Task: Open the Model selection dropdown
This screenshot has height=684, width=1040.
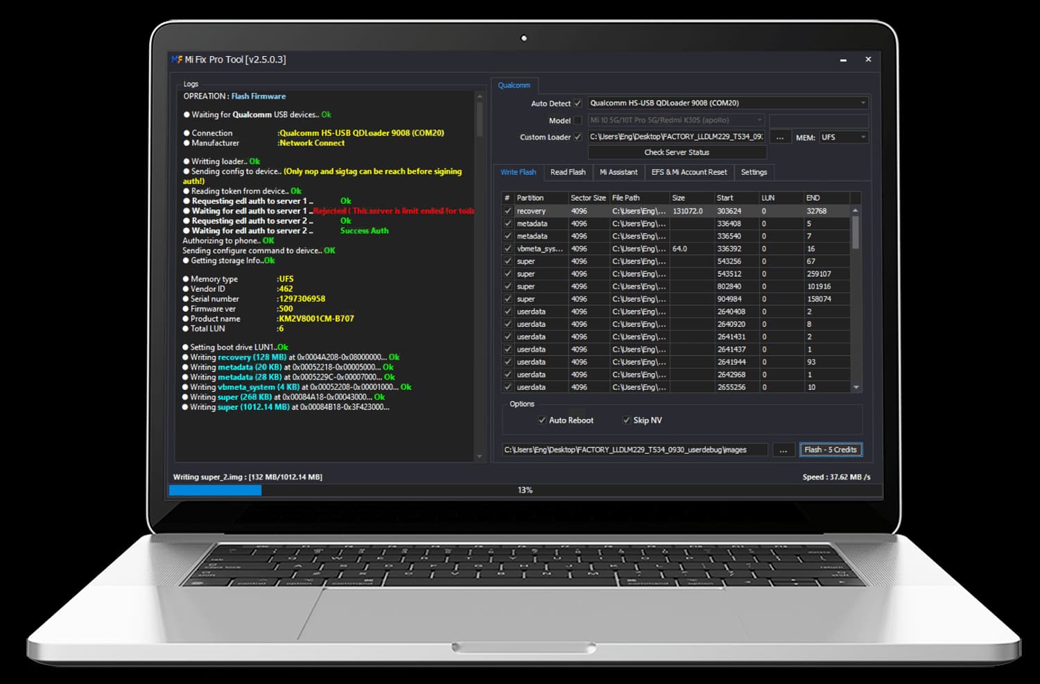Action: pos(676,120)
